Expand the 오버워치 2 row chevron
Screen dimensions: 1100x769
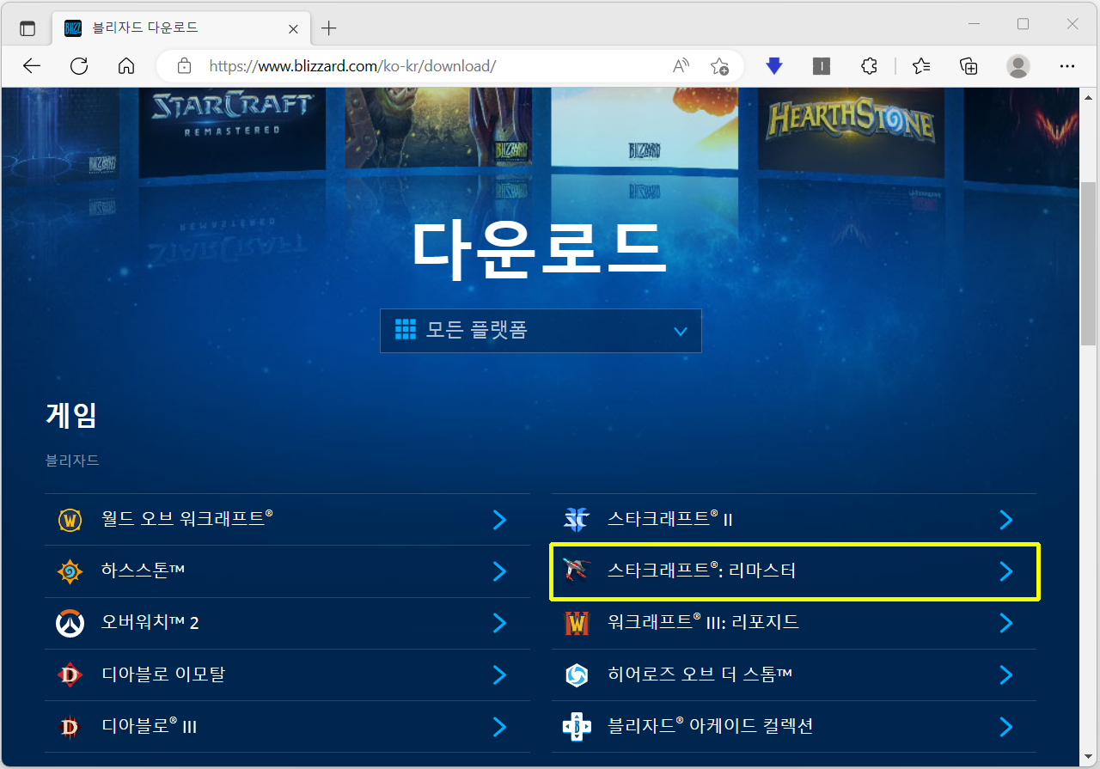coord(499,623)
